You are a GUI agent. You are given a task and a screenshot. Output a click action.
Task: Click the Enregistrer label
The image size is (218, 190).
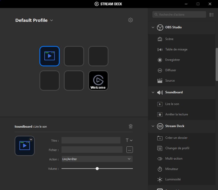tap(173, 60)
